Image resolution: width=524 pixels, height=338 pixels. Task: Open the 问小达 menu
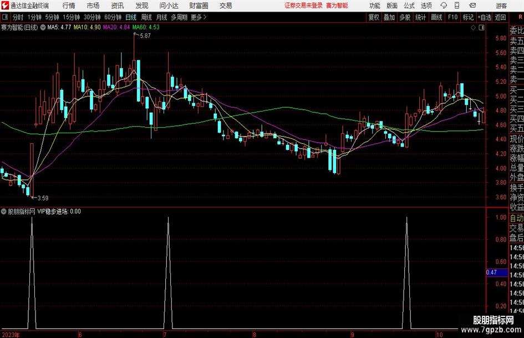click(169, 6)
